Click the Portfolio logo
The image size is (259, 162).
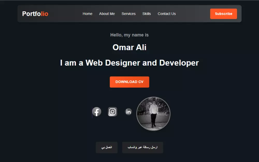click(x=35, y=14)
